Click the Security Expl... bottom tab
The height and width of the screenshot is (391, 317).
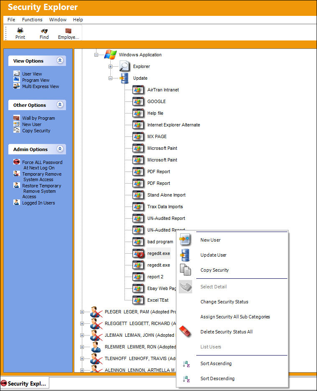[25, 383]
